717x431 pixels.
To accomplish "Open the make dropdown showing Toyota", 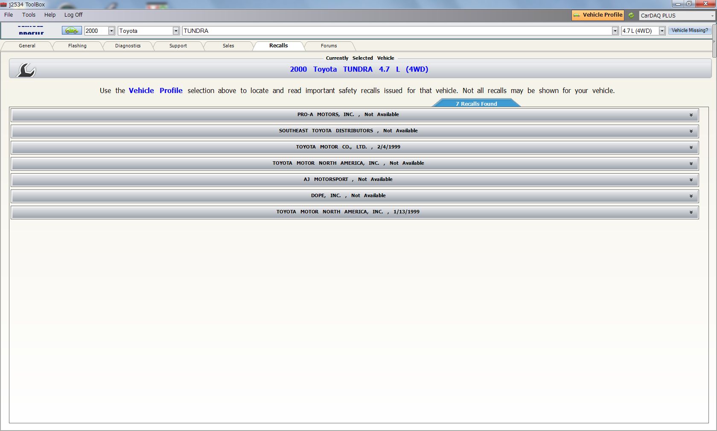I will tap(149, 31).
